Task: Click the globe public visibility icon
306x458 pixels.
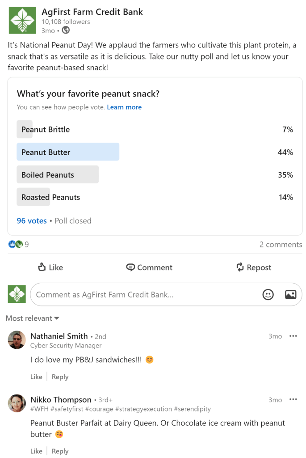Action: pyautogui.click(x=66, y=30)
